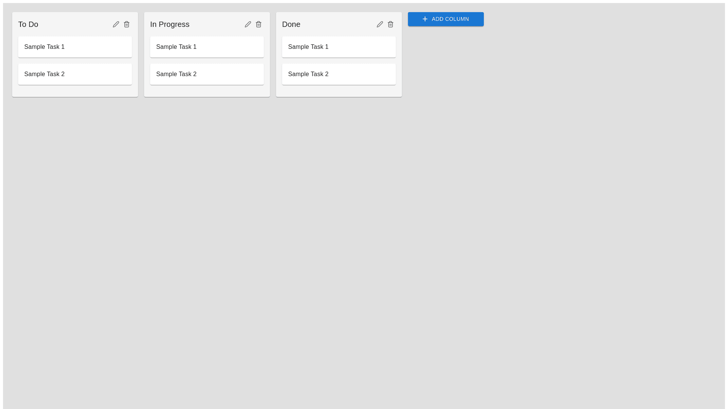Rename the Done column using pencil icon
The height and width of the screenshot is (409, 728).
tap(380, 24)
